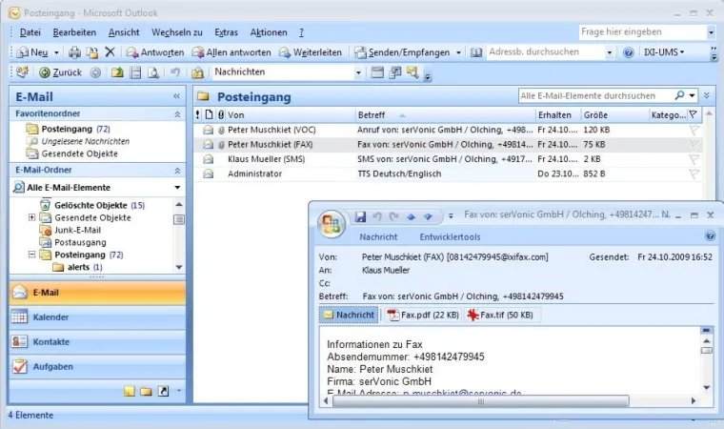Collapse the Favoritenordner section

[177, 113]
